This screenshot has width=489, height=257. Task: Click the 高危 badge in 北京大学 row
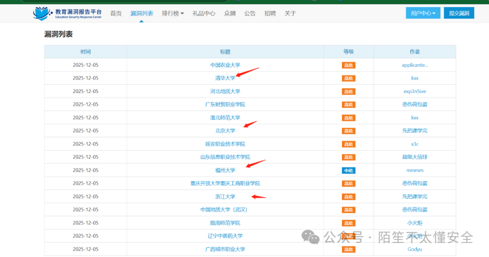click(x=348, y=131)
